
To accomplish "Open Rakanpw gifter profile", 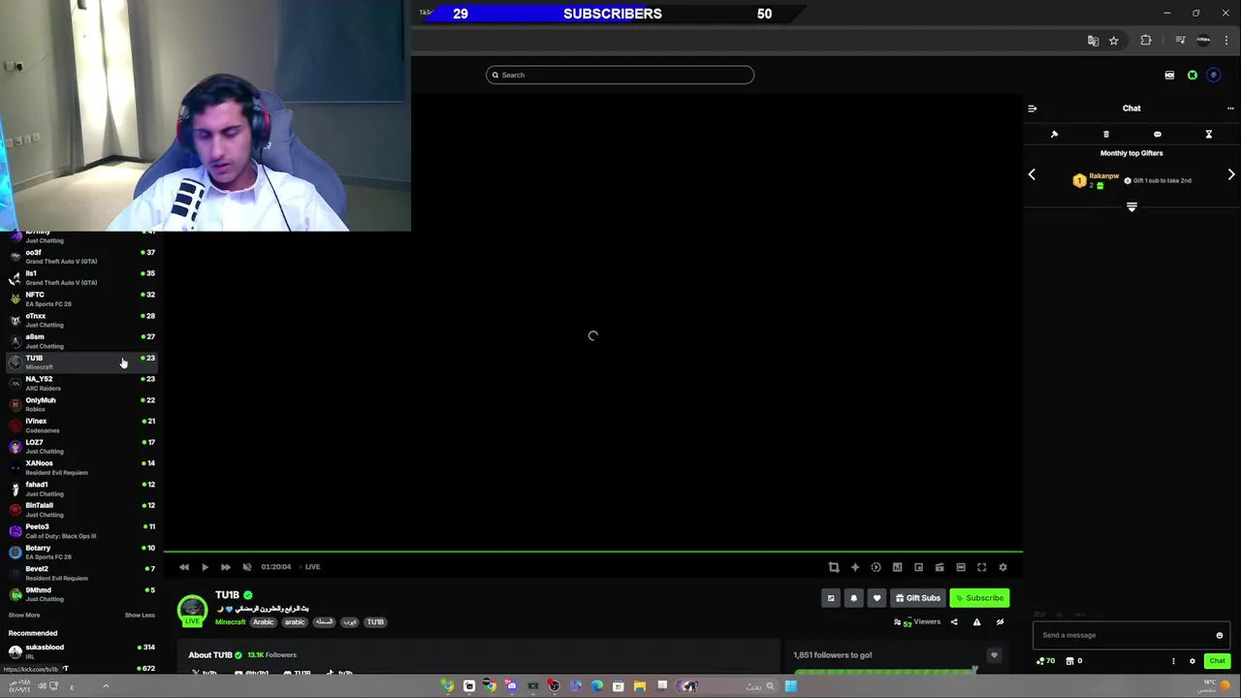I will coord(1103,176).
